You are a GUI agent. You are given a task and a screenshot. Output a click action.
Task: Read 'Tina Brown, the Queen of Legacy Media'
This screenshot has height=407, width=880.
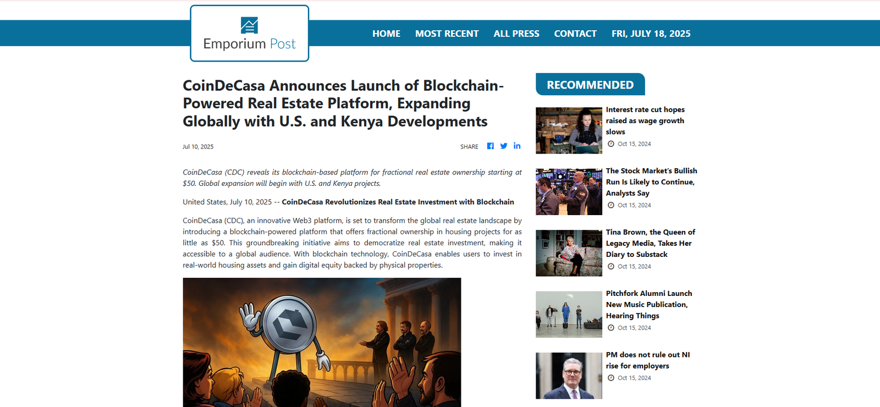click(x=650, y=243)
